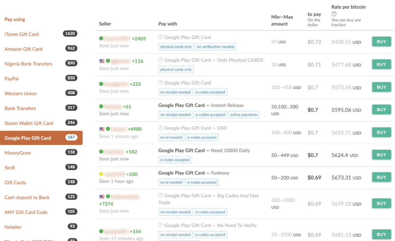Click help icon beside Big Codes And Fast Trade
Screen dimensions: 395x241
pos(161,195)
